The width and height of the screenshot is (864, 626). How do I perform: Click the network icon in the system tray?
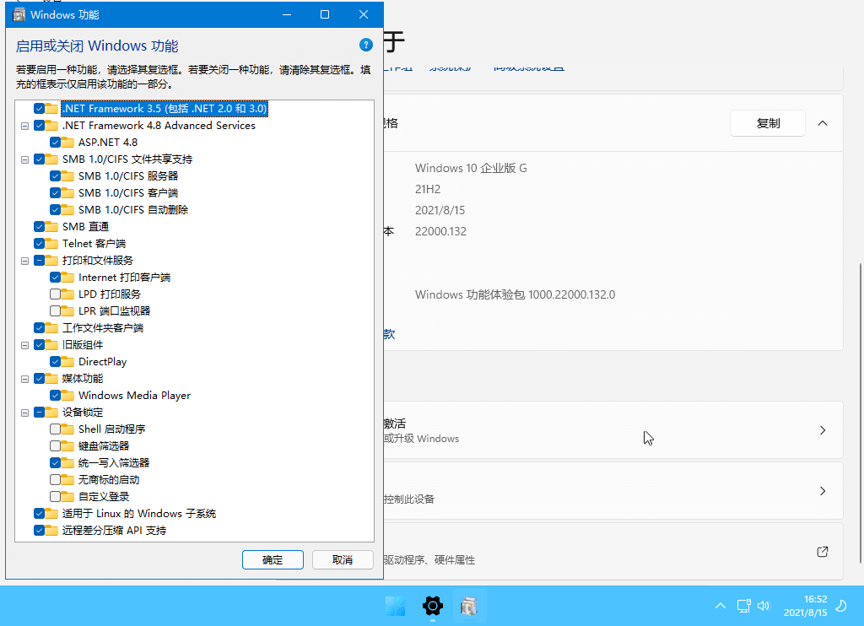(x=743, y=605)
